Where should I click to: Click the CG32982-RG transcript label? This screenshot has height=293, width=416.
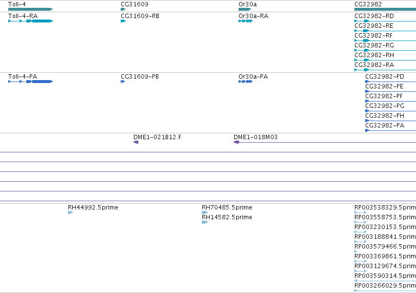pyautogui.click(x=374, y=45)
